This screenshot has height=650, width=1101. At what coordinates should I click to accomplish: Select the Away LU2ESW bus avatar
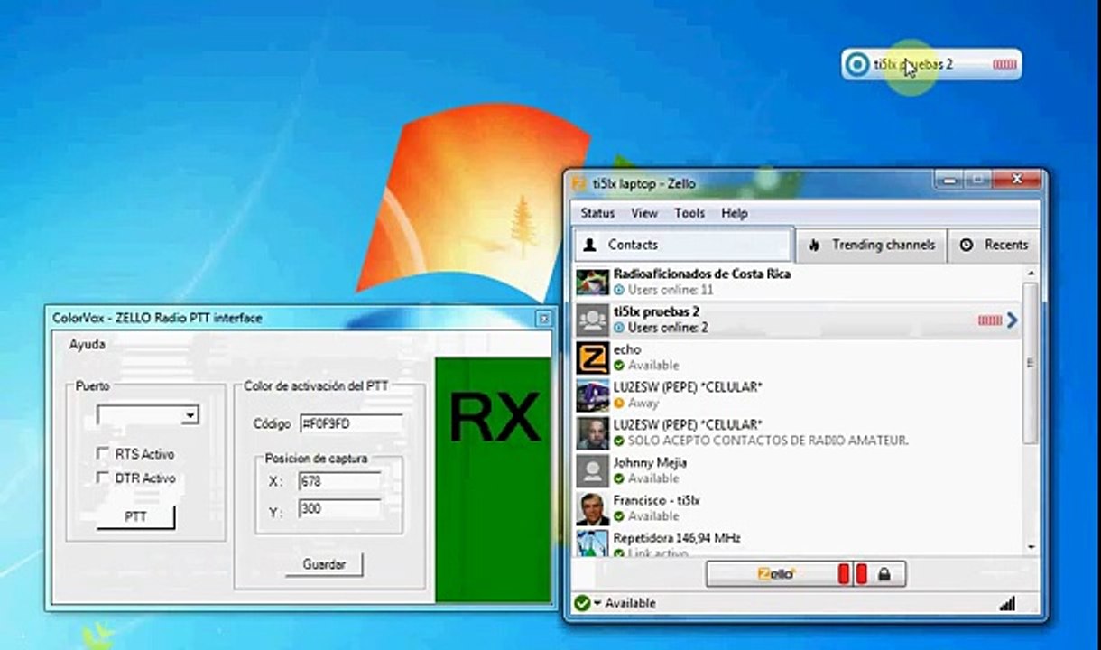pos(593,395)
